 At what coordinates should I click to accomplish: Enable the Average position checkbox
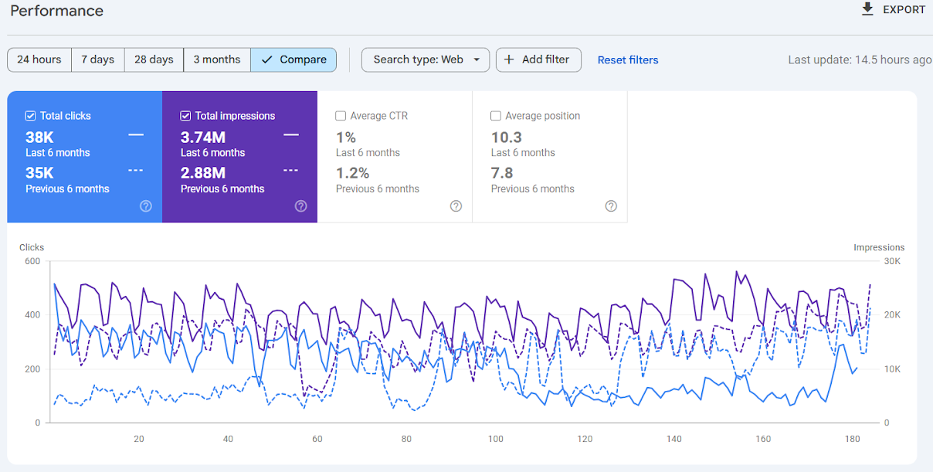click(x=496, y=116)
